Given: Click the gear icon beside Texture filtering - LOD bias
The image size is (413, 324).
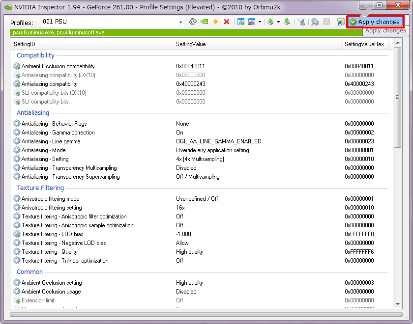Looking at the screenshot, I should 17,234.
